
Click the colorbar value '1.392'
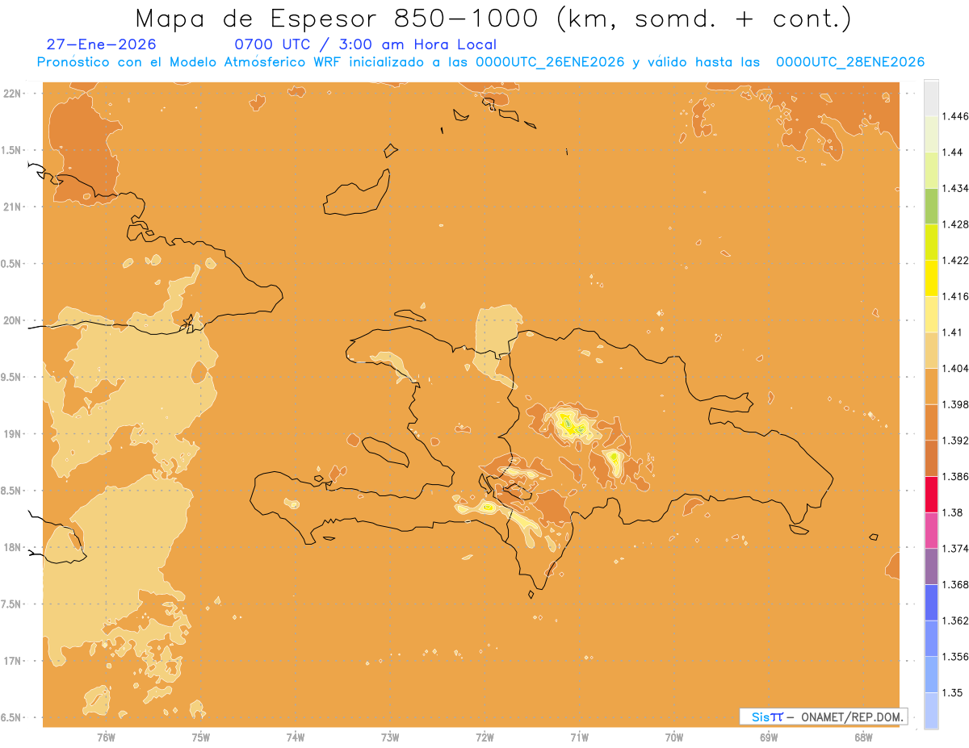(954, 441)
